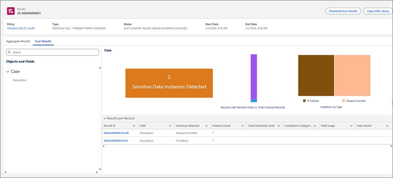Click the Records with Sensitive Data chart caption
This screenshot has height=178, width=393.
coord(253,107)
